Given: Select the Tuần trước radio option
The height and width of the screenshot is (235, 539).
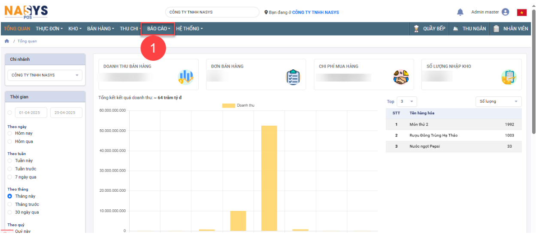Looking at the screenshot, I should click(x=10, y=169).
